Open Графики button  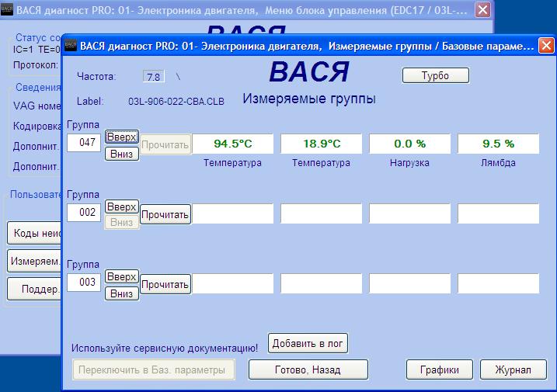tap(440, 369)
